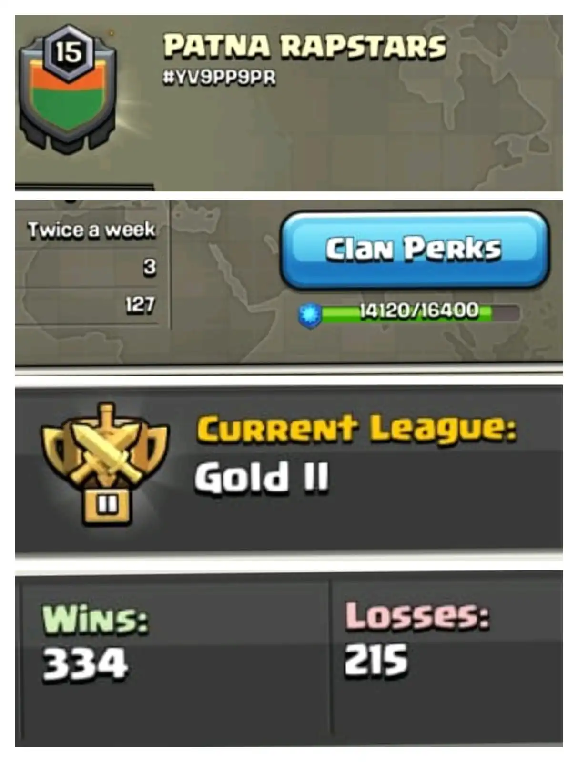
Task: Open the Clan Perks button
Action: (x=414, y=250)
